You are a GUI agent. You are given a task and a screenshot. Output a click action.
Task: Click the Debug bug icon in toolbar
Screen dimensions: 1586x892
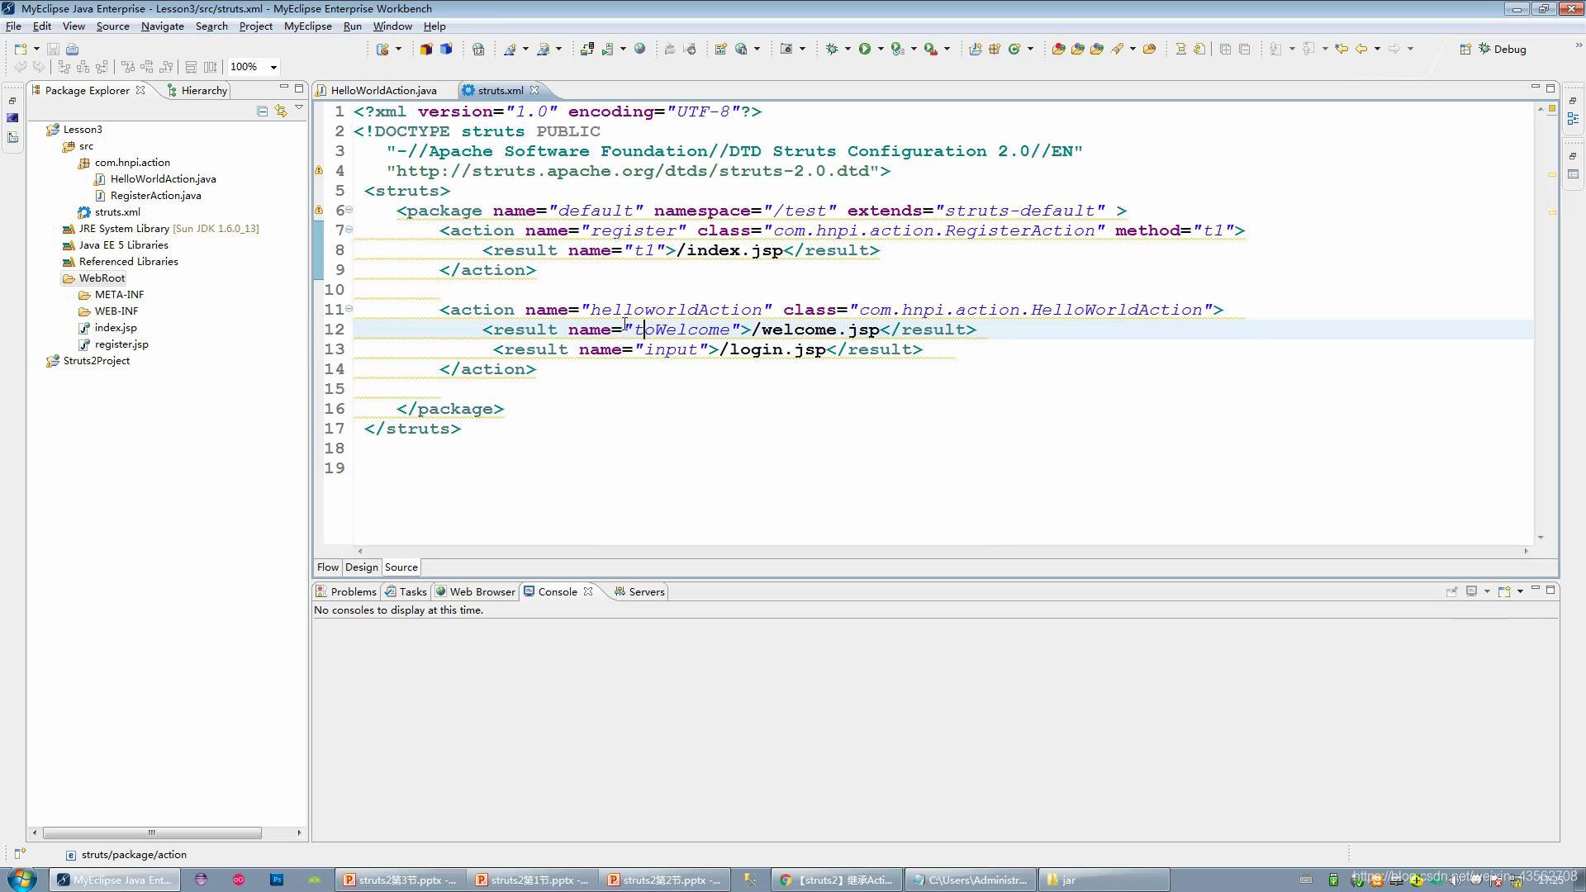click(832, 50)
